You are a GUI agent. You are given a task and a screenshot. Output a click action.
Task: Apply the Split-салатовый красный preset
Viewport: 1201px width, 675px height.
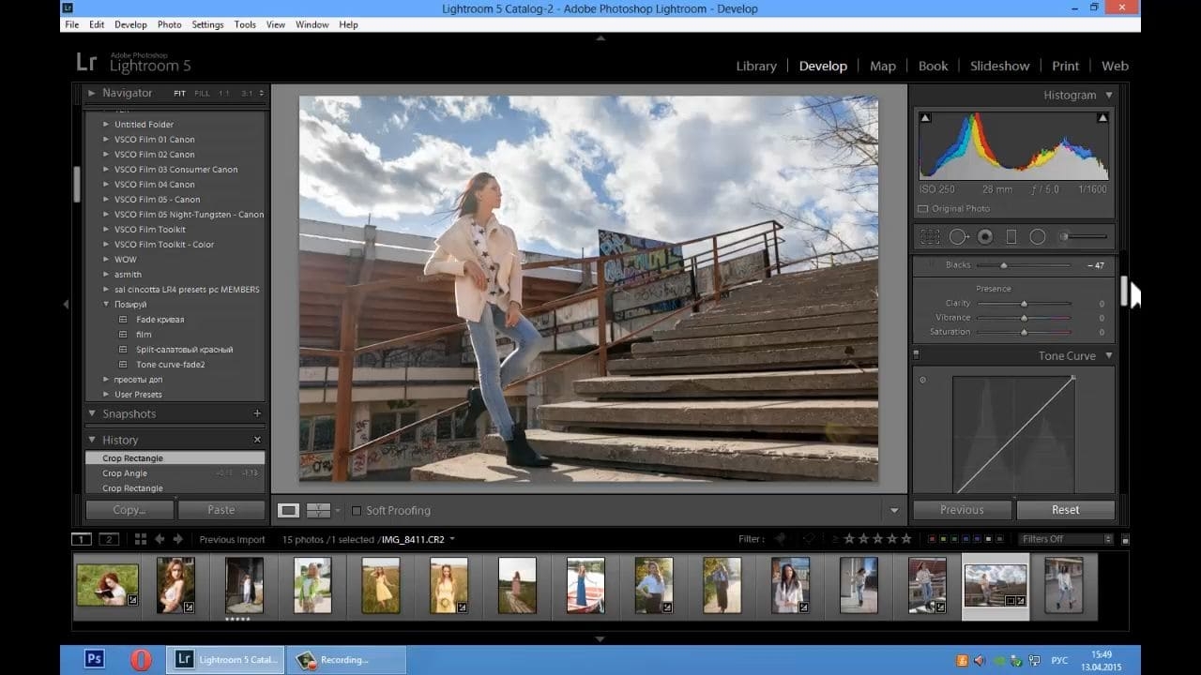[184, 350]
